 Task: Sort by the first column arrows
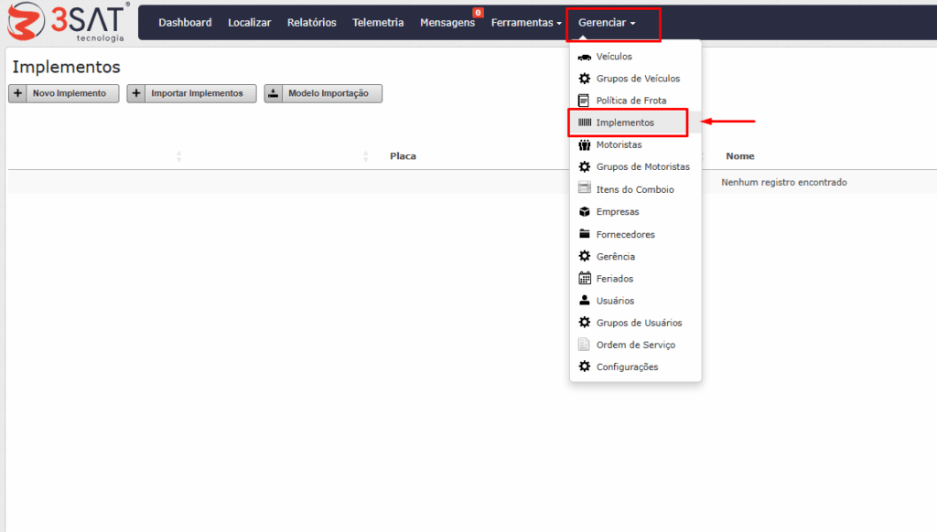pos(179,156)
